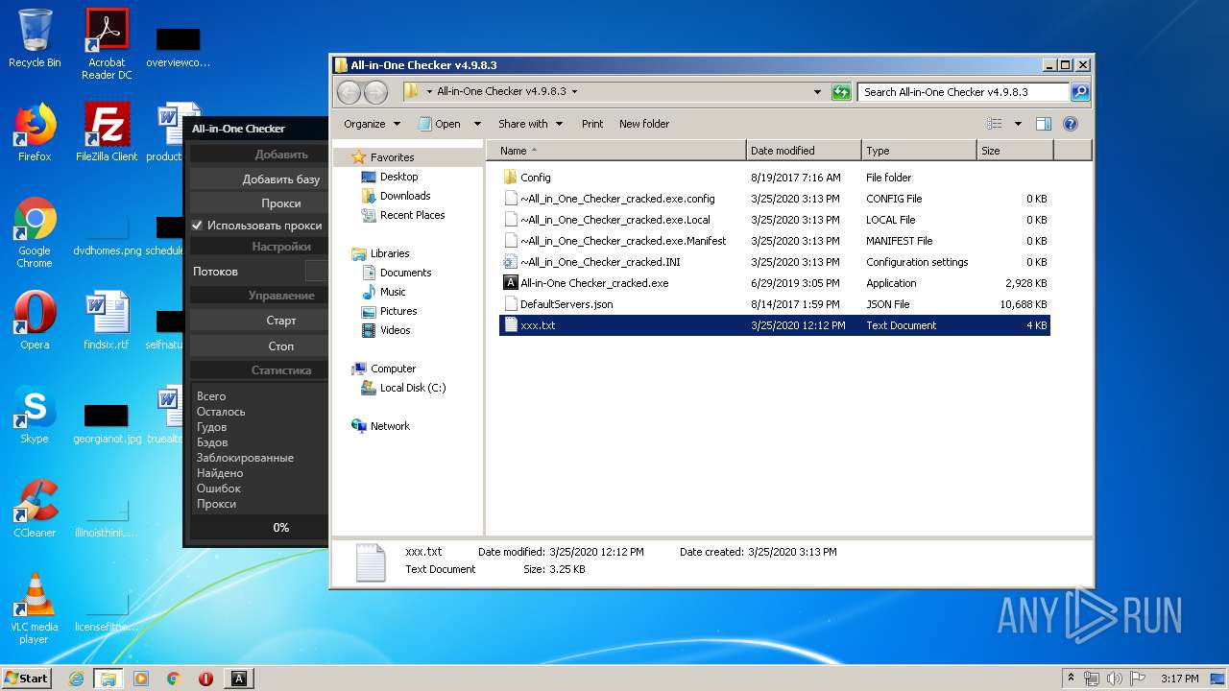The width and height of the screenshot is (1229, 691).
Task: Refresh folder with green arrows button
Action: click(841, 92)
